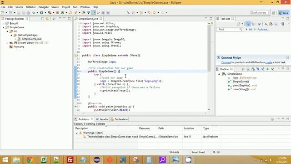
Task: Select the Java perspective button
Action: tap(283, 13)
